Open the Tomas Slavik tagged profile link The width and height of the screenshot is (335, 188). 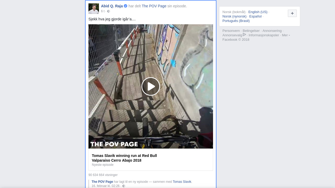point(182,182)
